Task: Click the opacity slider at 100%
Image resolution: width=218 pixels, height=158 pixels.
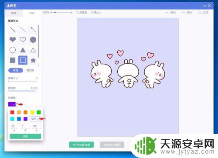Action: click(23, 91)
